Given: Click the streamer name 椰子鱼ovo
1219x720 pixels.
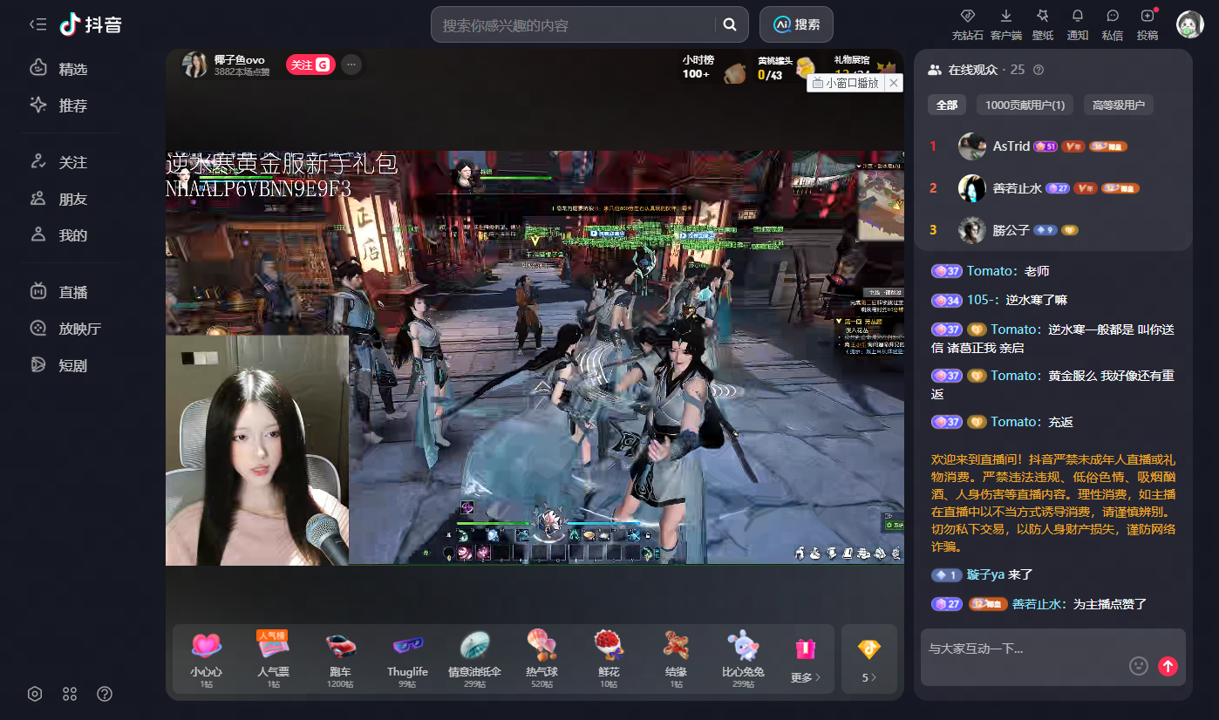Looking at the screenshot, I should 239,59.
